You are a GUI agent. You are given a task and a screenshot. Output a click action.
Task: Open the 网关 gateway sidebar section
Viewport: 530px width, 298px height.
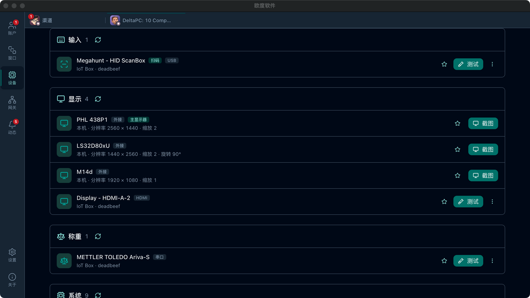12,103
